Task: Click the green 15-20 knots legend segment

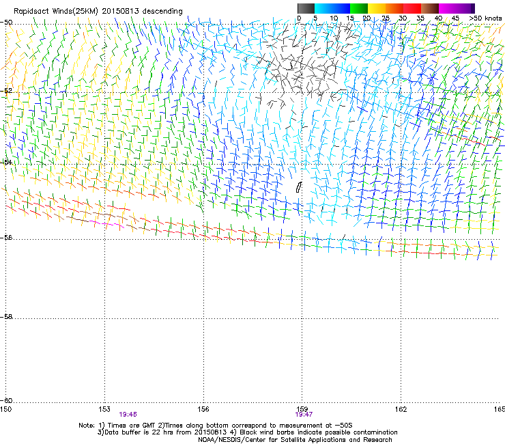Action: tap(359, 8)
